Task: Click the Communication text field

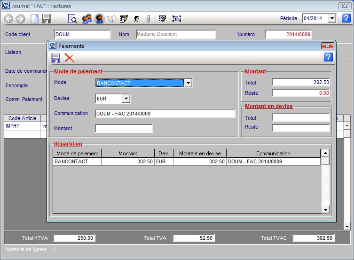Action: [165, 114]
